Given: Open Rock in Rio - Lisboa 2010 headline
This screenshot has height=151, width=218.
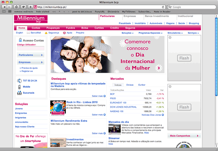Looking at the screenshot, I should point(82,102).
